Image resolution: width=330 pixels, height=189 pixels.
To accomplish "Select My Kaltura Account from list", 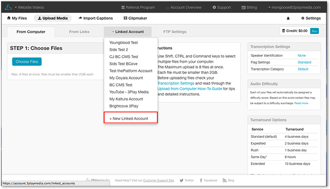I will click(126, 99).
